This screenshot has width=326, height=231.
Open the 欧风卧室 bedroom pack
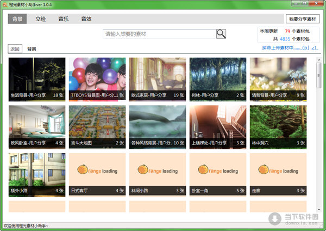click(37, 126)
